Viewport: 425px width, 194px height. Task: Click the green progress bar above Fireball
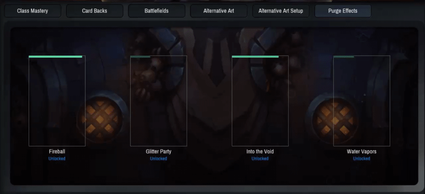(55, 57)
